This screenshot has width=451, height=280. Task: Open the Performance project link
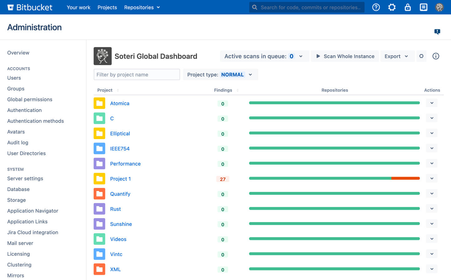[x=125, y=164]
